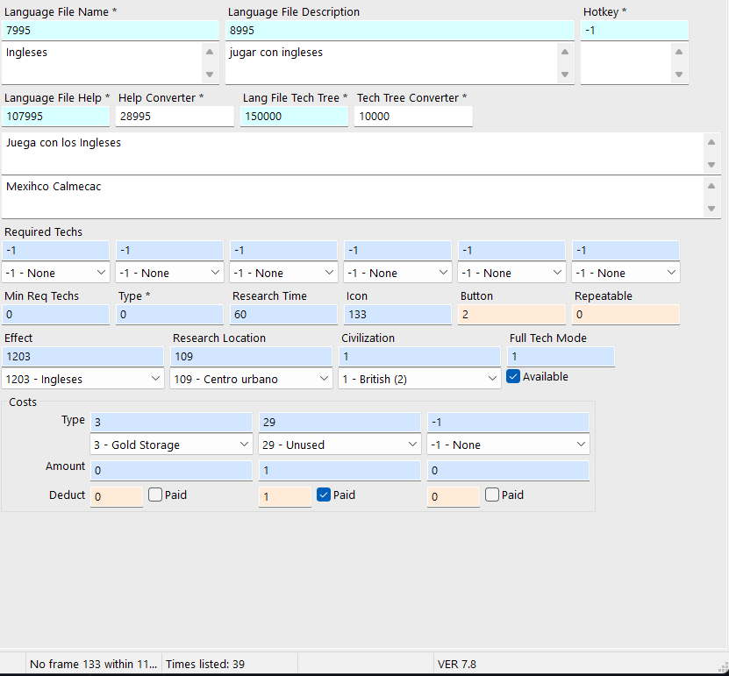Expand the first Required Techs None dropdown
The width and height of the screenshot is (729, 676).
pyautogui.click(x=56, y=273)
